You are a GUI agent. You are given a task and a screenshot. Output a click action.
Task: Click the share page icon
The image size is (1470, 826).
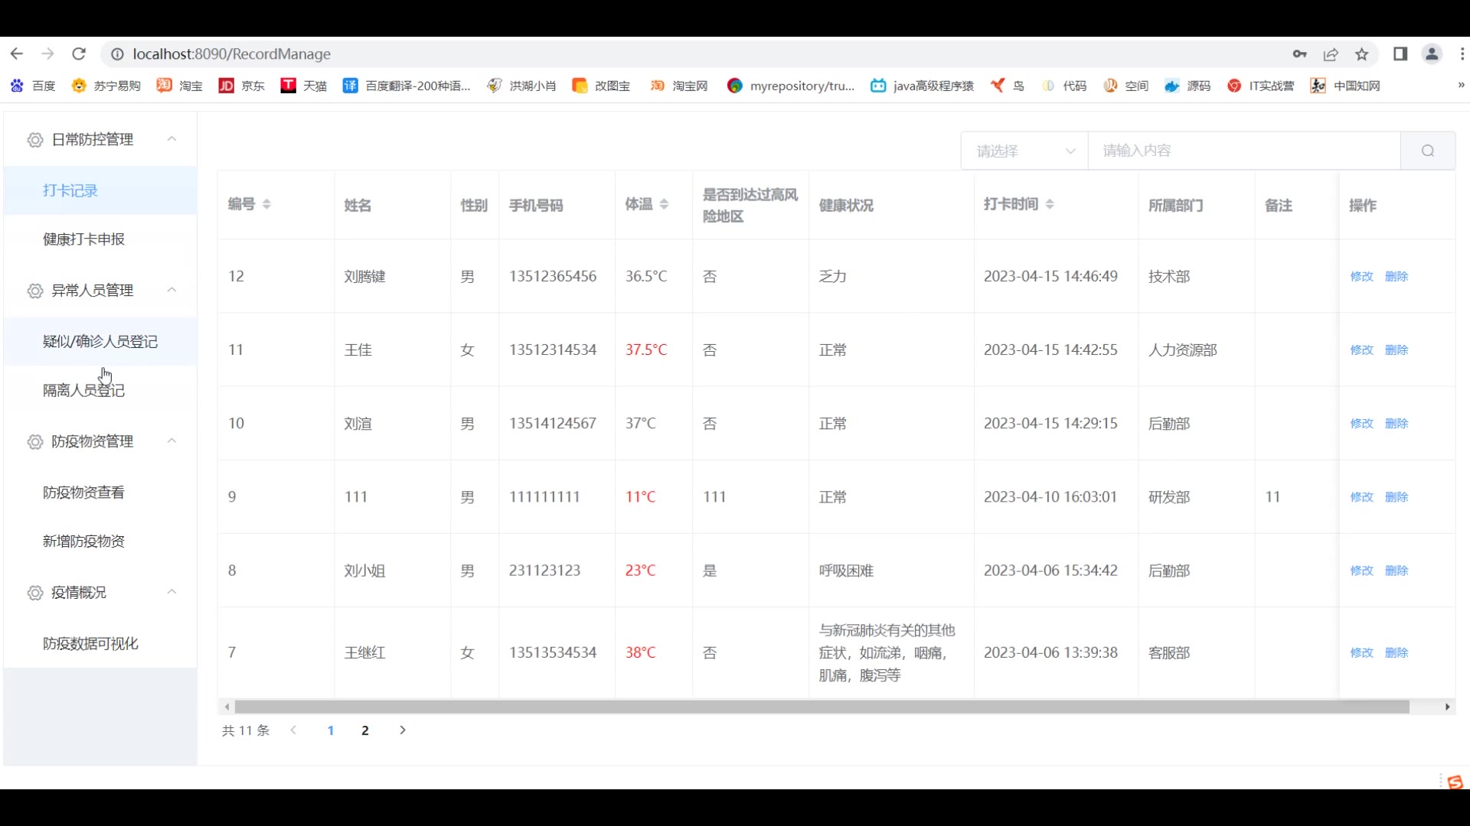1331,54
